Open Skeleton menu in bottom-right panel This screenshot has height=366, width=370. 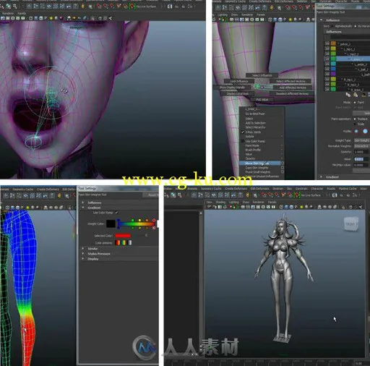point(277,189)
